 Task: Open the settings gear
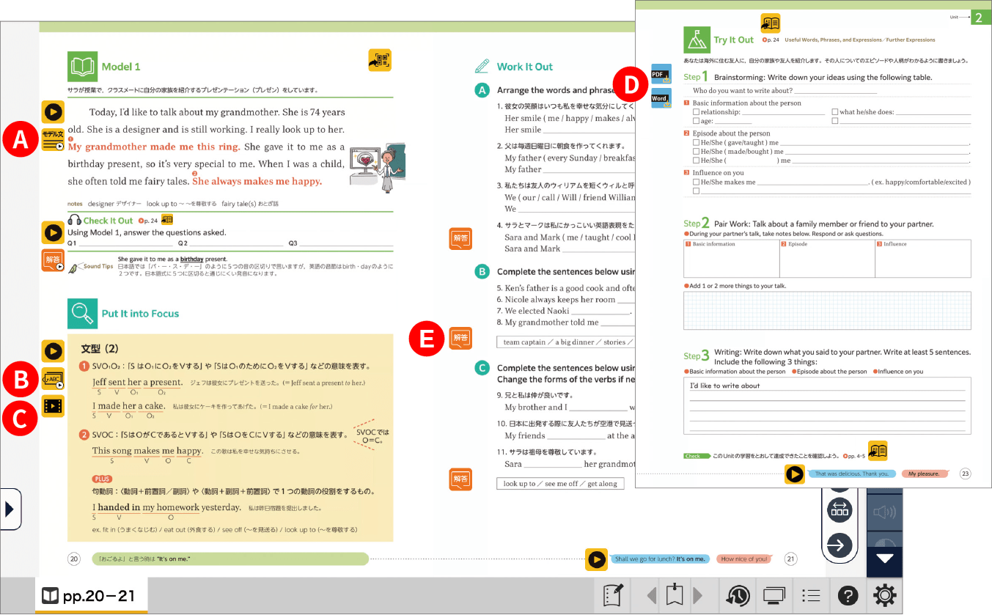885,595
